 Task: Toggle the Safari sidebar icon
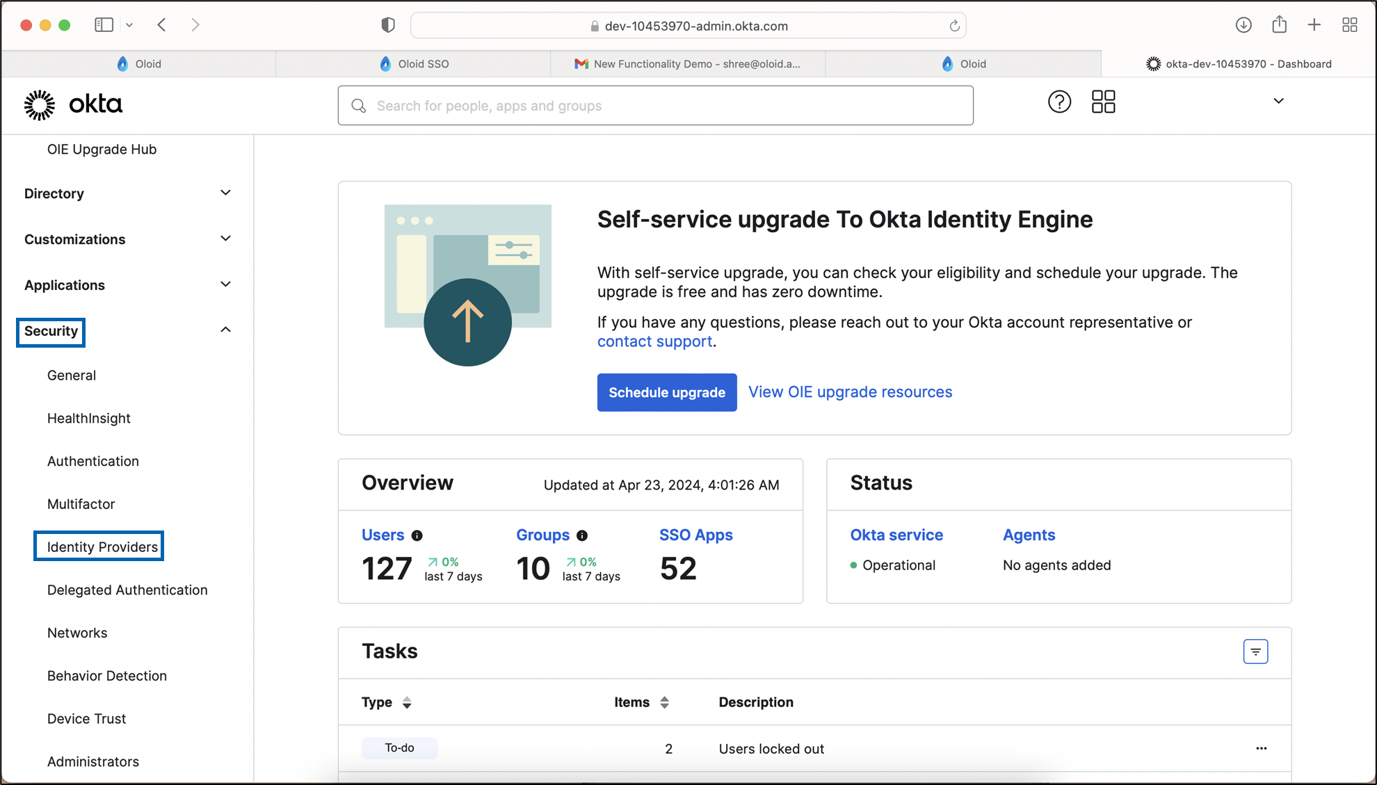(x=104, y=25)
